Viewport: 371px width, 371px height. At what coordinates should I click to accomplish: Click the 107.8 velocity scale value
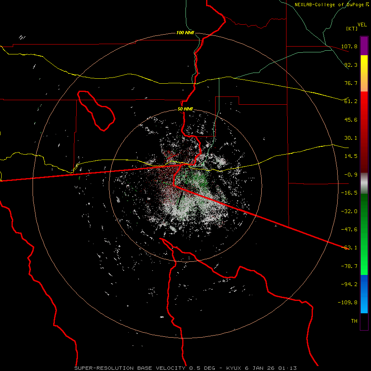[x=349, y=46]
